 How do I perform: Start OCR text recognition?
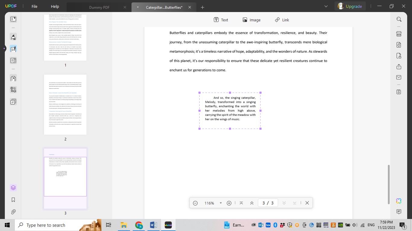399,34
